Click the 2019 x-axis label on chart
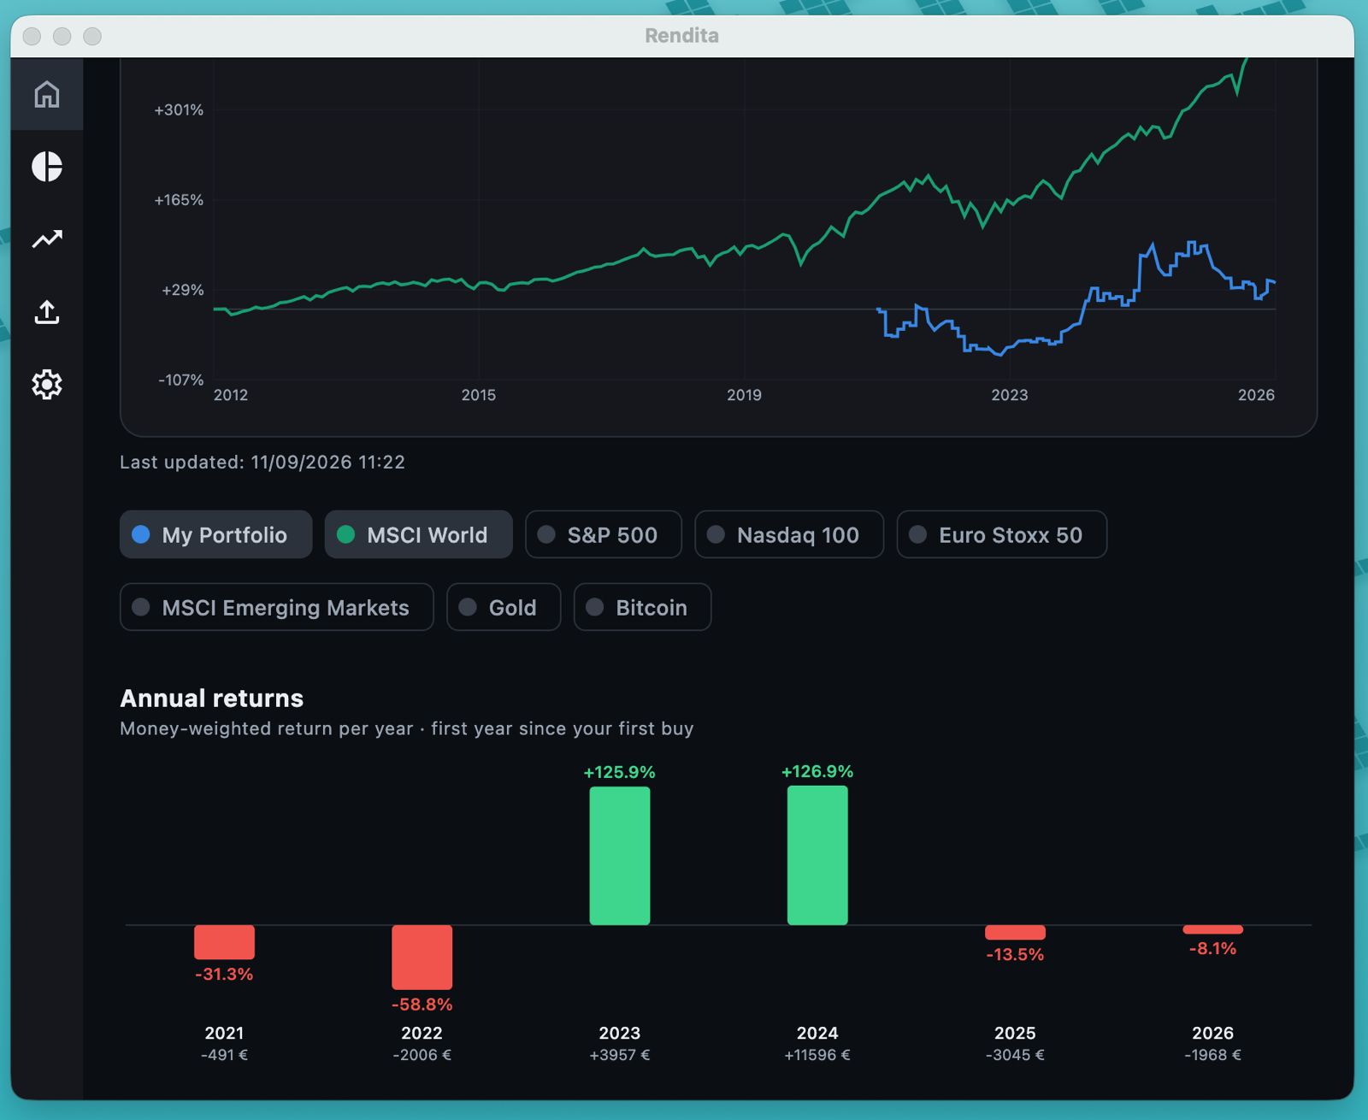Viewport: 1368px width, 1120px height. coord(744,395)
